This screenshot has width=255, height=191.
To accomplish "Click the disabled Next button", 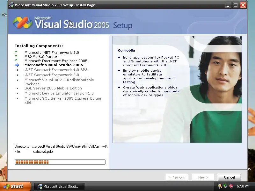I will pyautogui.click(x=203, y=177).
